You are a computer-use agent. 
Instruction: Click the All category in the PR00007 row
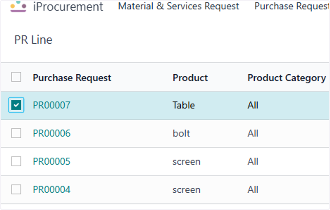(x=253, y=105)
